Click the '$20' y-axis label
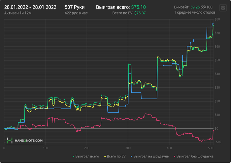The height and width of the screenshot is (163, 231). point(217,101)
